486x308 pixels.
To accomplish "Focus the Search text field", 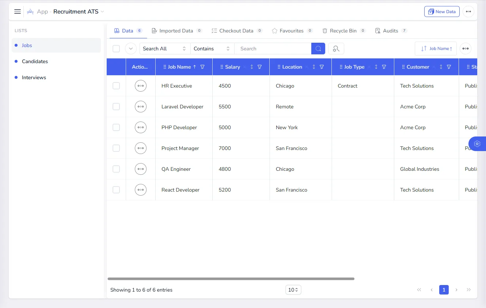I will coord(273,49).
